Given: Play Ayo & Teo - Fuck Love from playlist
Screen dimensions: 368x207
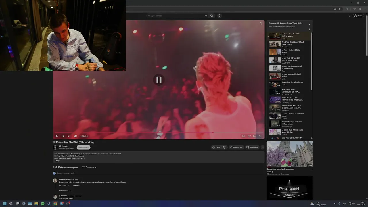Looking at the screenshot, I should tap(289, 44).
